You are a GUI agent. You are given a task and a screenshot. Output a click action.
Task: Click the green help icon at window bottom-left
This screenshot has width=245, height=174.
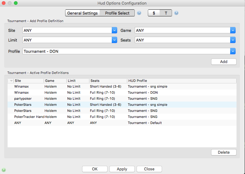pyautogui.click(x=4, y=170)
